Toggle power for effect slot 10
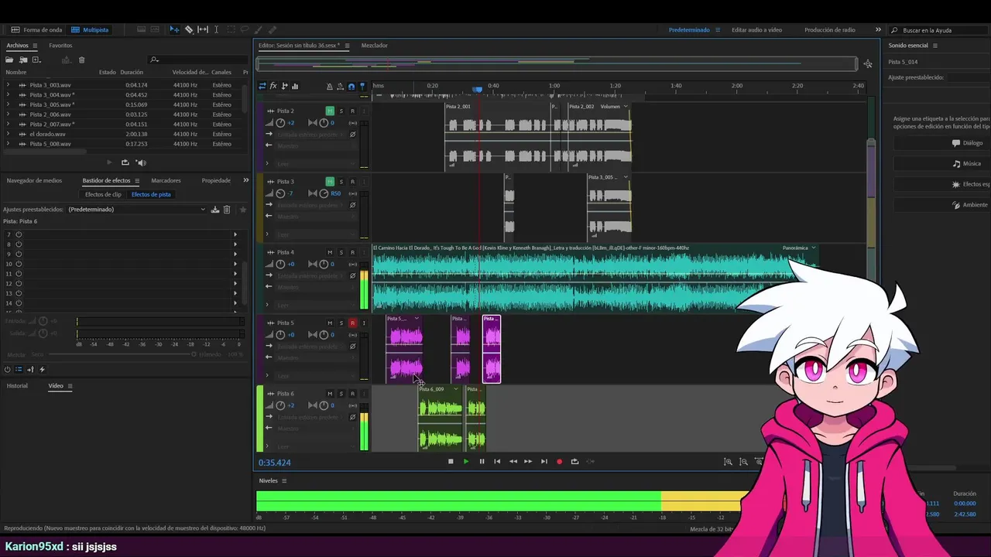This screenshot has height=557, width=991. 19,264
